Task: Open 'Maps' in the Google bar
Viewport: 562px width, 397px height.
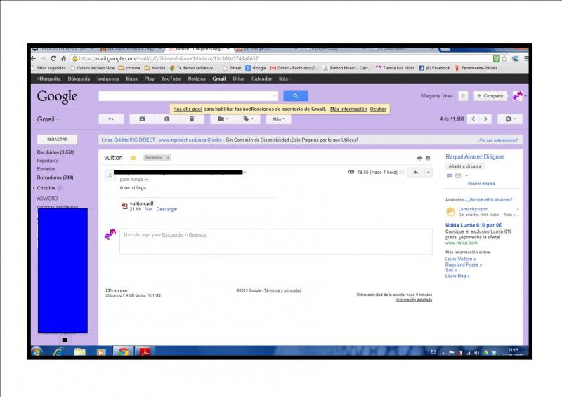Action: click(131, 79)
